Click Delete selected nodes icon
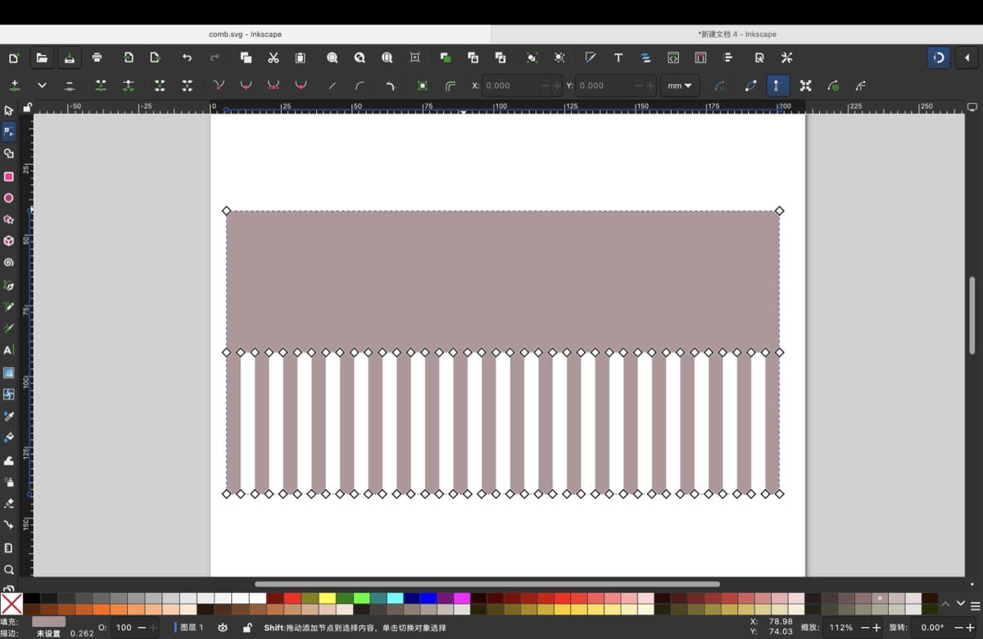 pyautogui.click(x=70, y=85)
